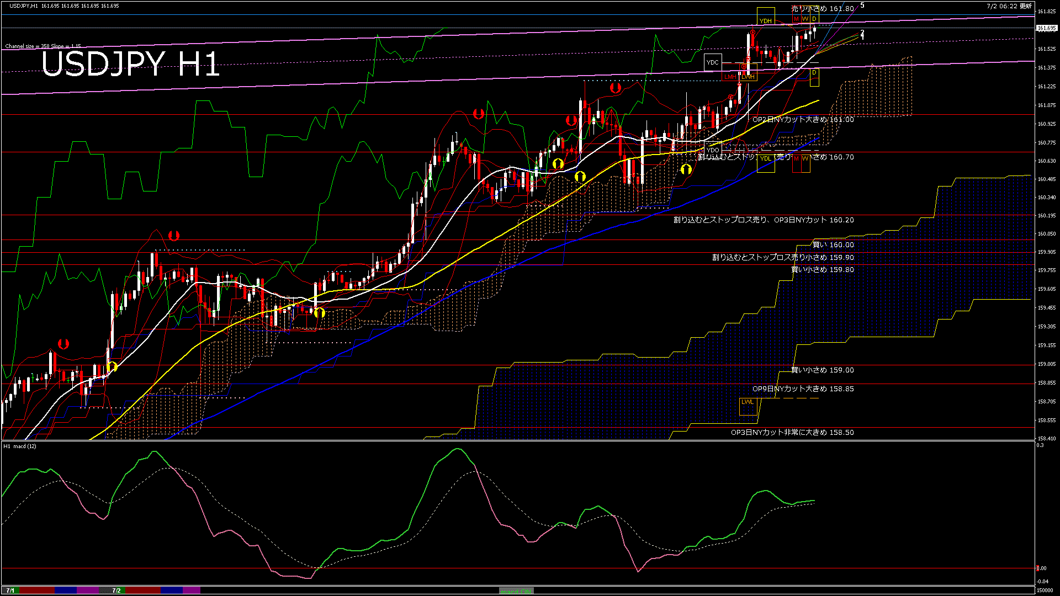Screen dimensions: 1060x596
Task: Click the current price tag 161.695
Action: point(1046,28)
